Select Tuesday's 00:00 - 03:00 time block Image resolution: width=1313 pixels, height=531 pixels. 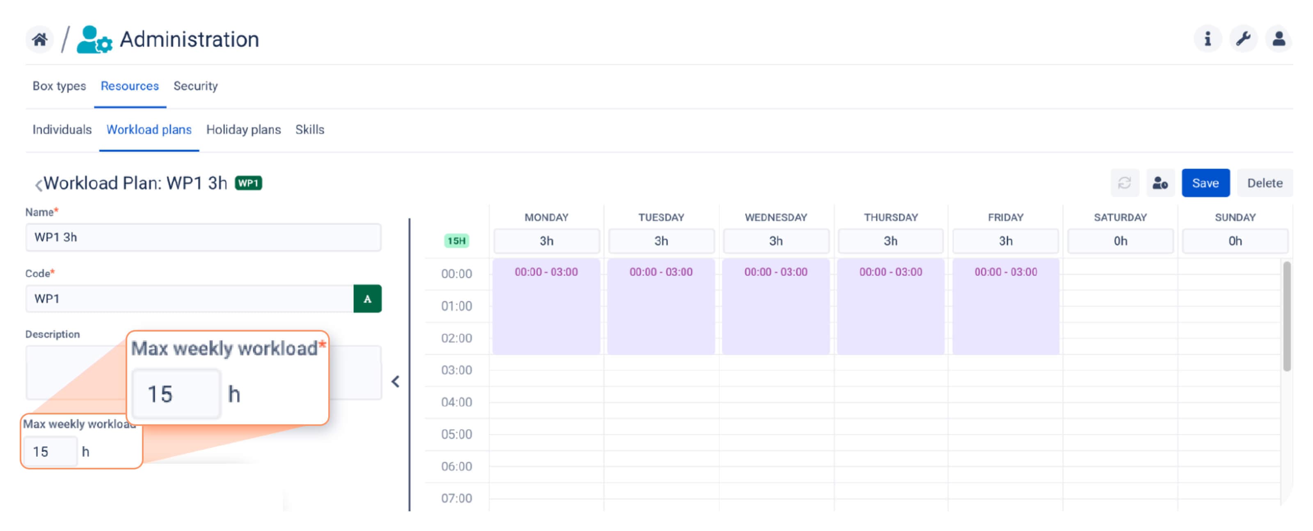661,306
